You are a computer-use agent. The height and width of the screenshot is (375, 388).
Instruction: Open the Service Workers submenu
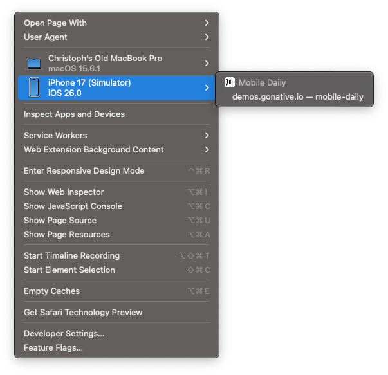116,135
